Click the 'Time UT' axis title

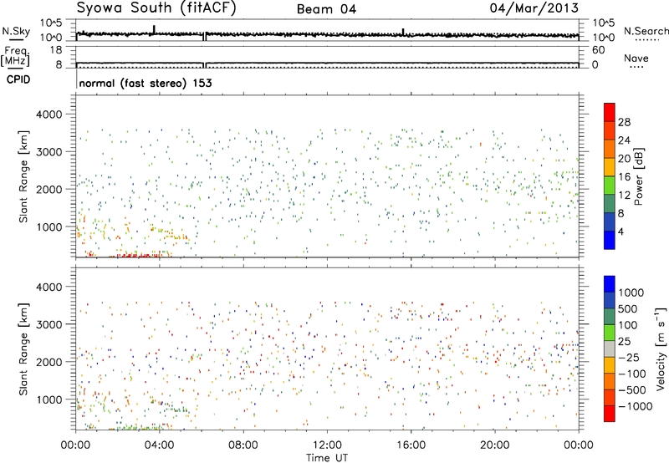(x=327, y=458)
